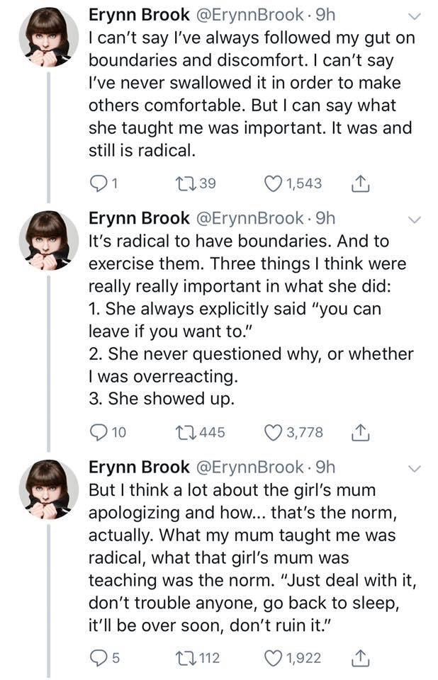Tap the profile avatar of third tweet
This screenshot has height=680, width=438.
(48, 489)
